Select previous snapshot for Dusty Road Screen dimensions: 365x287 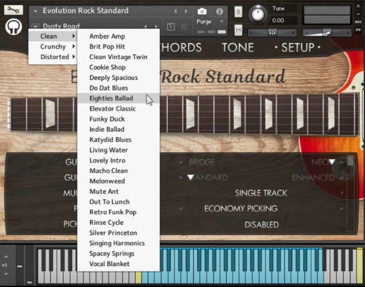point(146,26)
